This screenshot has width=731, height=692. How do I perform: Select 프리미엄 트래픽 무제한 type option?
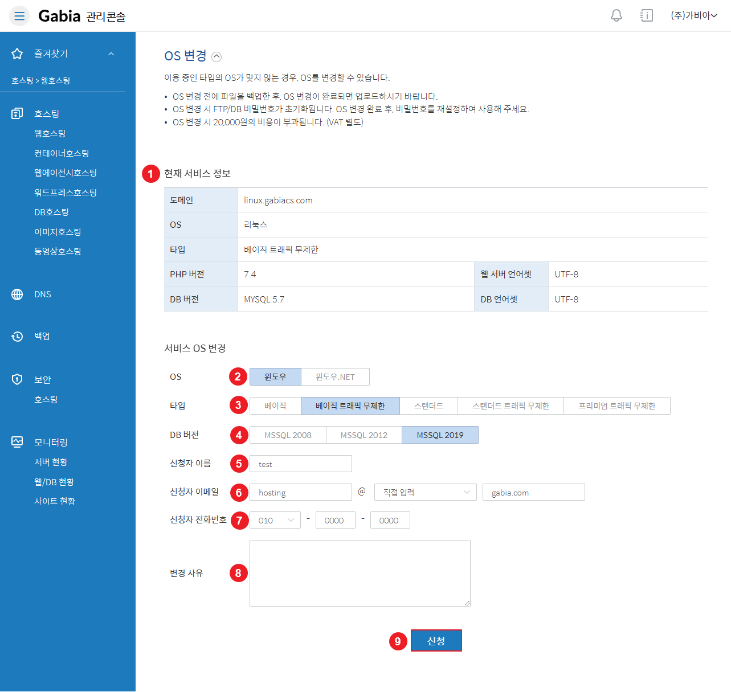coord(617,406)
